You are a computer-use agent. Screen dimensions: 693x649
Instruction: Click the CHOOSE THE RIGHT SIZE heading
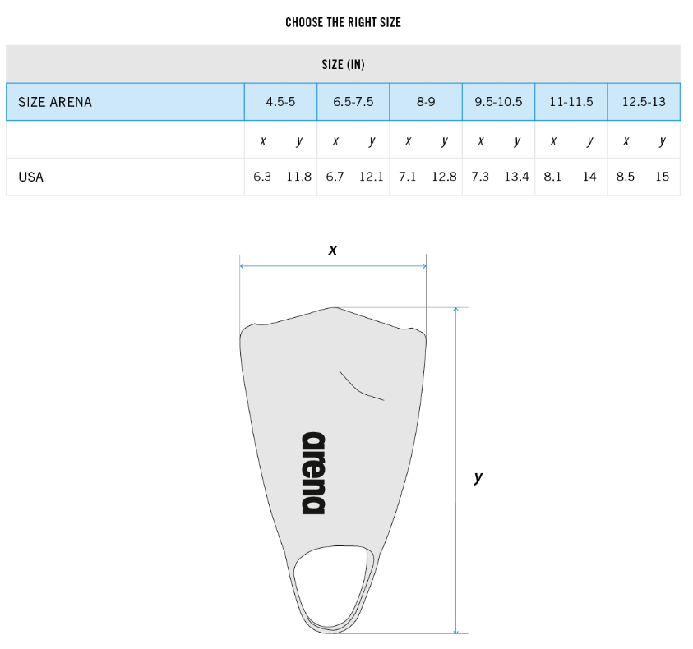343,22
